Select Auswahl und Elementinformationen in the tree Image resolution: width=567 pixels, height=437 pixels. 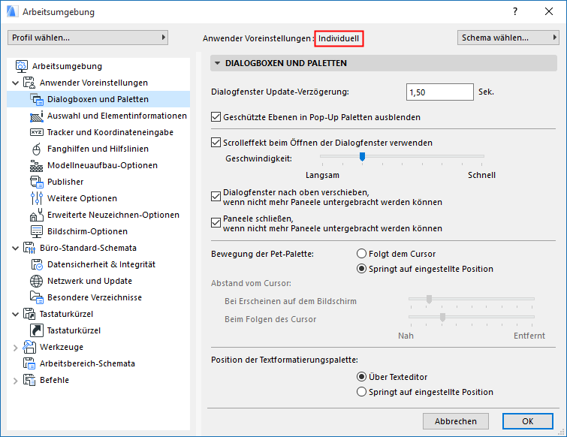(116, 116)
